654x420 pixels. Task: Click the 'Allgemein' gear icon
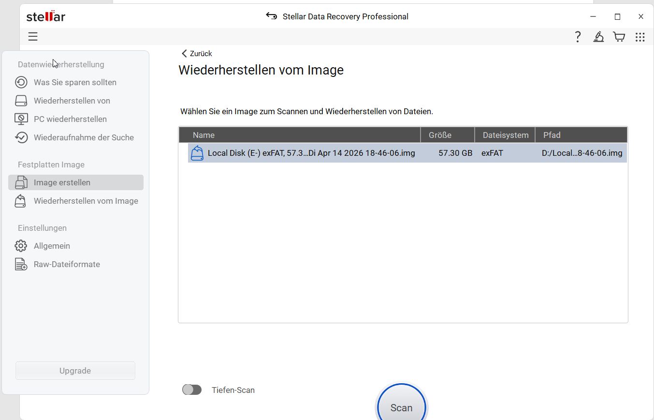pos(21,246)
